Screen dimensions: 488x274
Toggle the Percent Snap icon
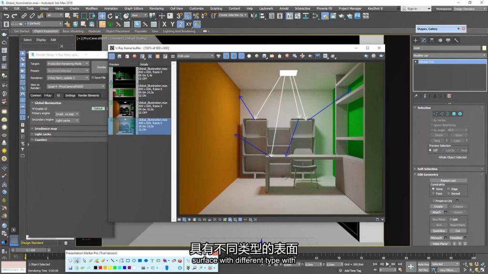(196, 16)
